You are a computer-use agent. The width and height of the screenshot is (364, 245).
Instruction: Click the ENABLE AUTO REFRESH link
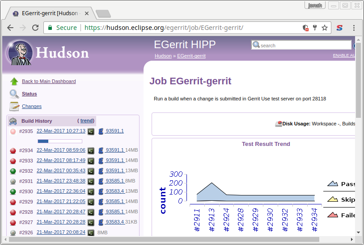tap(344, 55)
